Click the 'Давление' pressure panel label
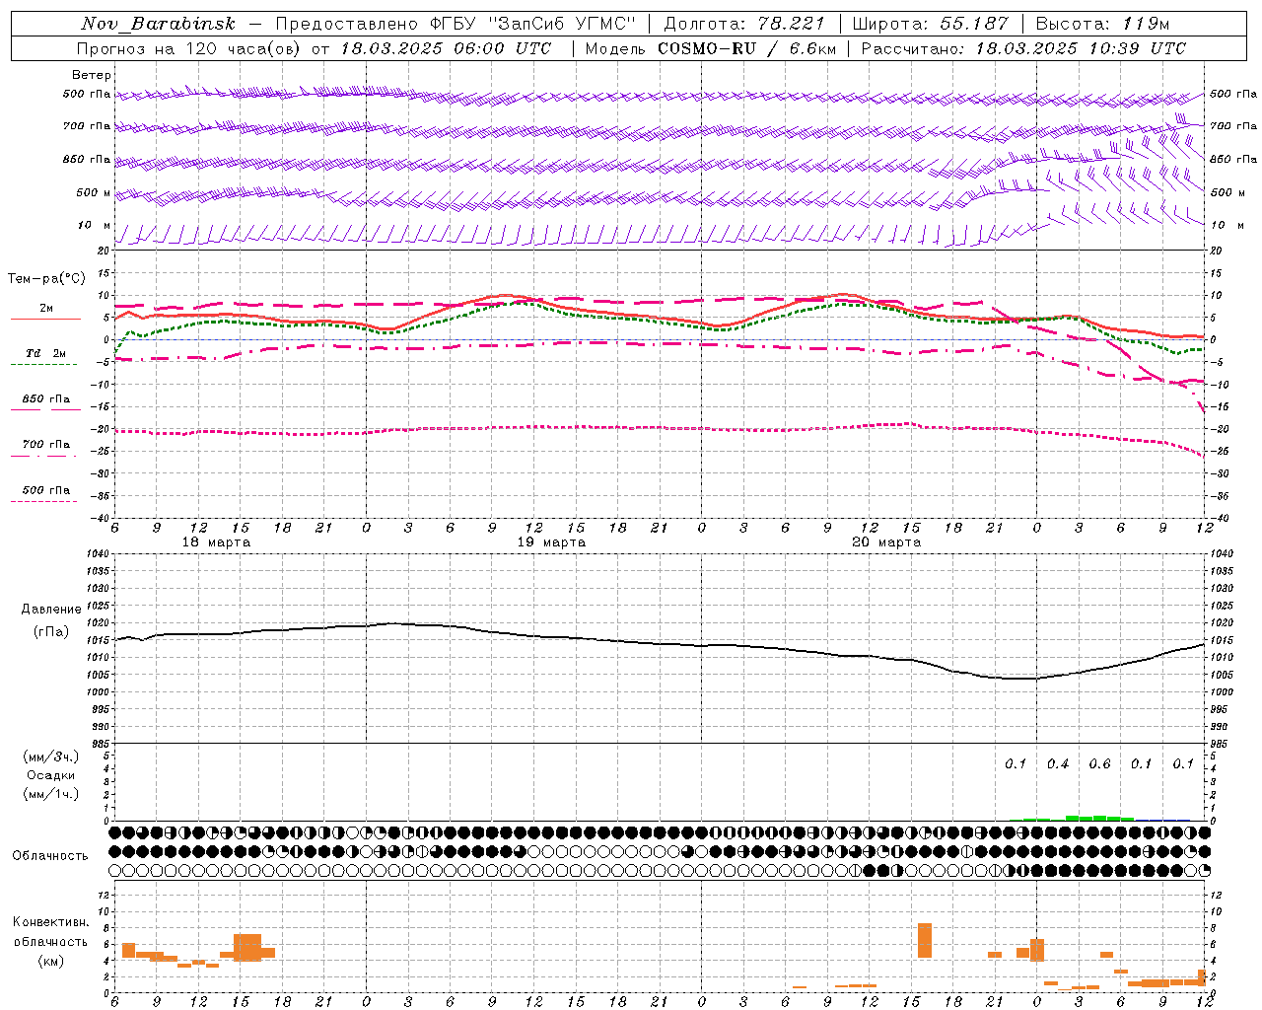1262x1010 pixels. pyautogui.click(x=50, y=610)
